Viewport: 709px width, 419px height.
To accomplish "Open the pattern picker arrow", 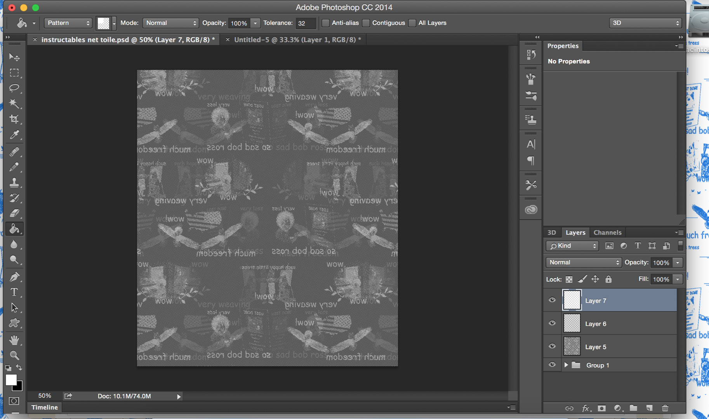I will click(114, 23).
